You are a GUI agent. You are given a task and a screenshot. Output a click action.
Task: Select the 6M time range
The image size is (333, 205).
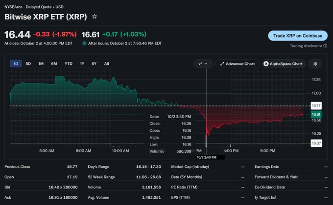(54, 63)
